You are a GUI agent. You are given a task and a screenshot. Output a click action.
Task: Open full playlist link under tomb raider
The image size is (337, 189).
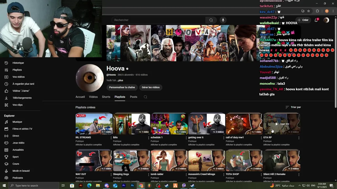point(163,181)
